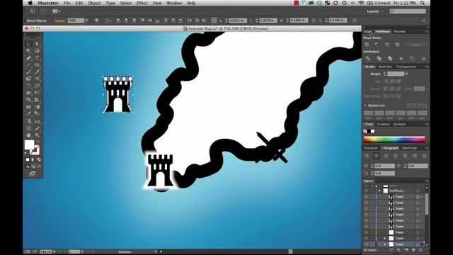Switch to the Align tab

(368, 31)
